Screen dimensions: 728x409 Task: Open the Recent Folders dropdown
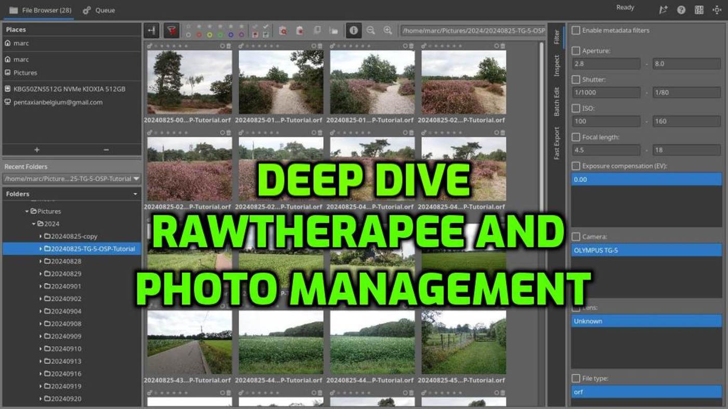tap(72, 178)
